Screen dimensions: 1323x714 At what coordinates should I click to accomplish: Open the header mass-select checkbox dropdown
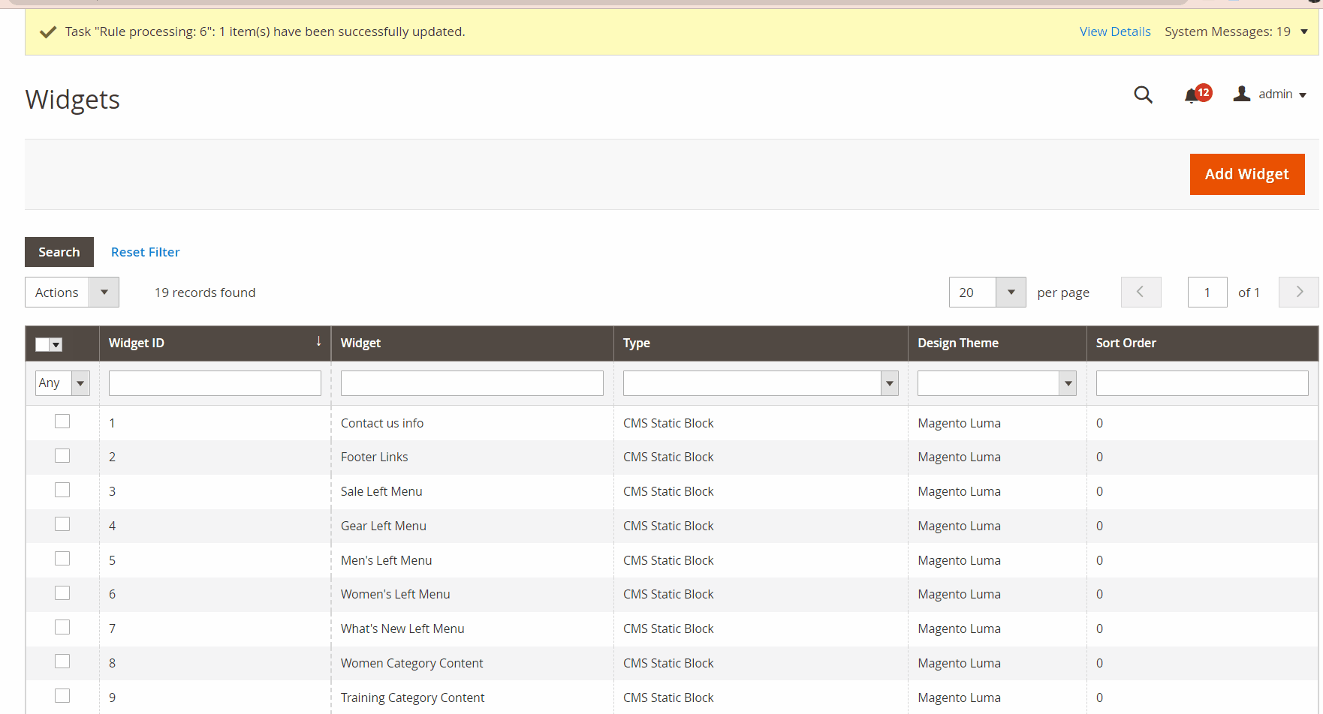click(x=56, y=344)
